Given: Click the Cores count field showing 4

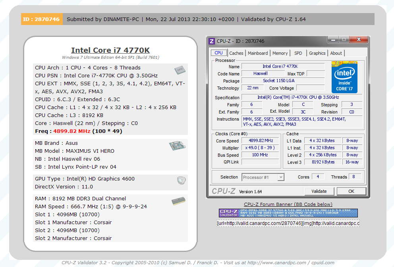Looking at the screenshot, I should coord(318,177).
